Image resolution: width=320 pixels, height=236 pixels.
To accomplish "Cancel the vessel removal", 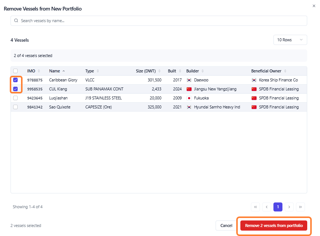I will 226,225.
